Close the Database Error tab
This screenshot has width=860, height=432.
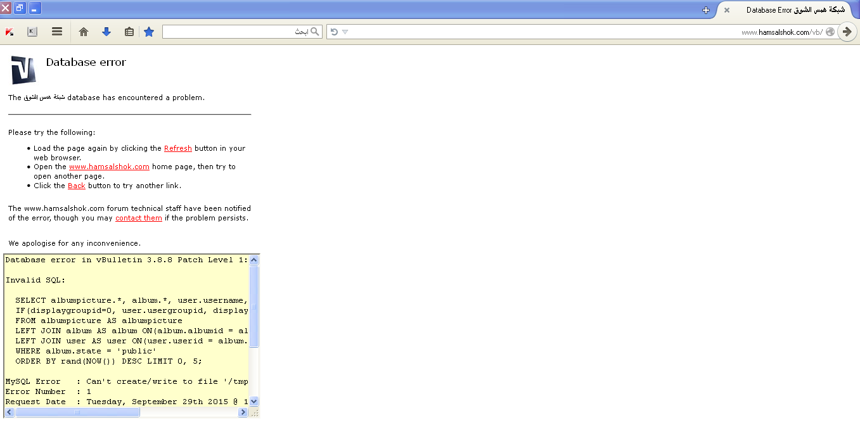pos(726,10)
